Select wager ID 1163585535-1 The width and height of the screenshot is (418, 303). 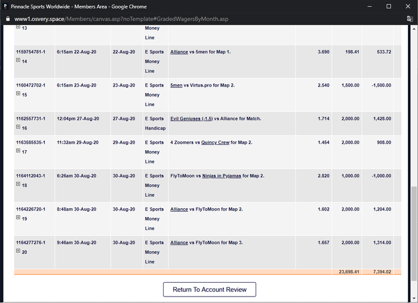coord(30,143)
